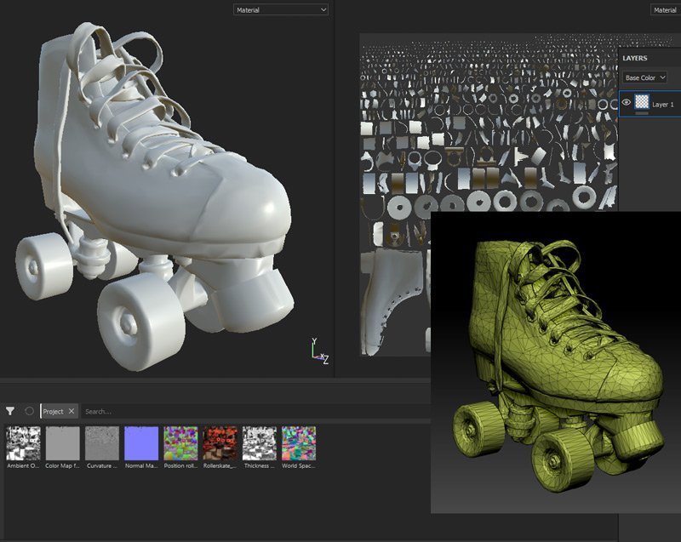Click the LAYERS panel header
681x542 pixels.
[634, 58]
